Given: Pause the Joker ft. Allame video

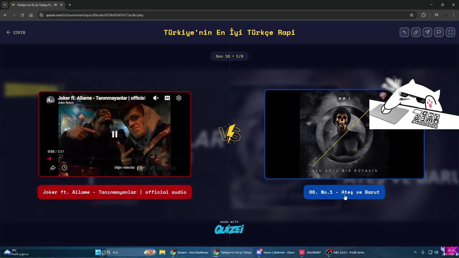Looking at the screenshot, I should (115, 134).
